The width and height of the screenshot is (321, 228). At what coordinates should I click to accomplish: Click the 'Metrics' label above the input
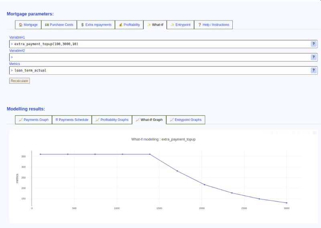(14, 64)
